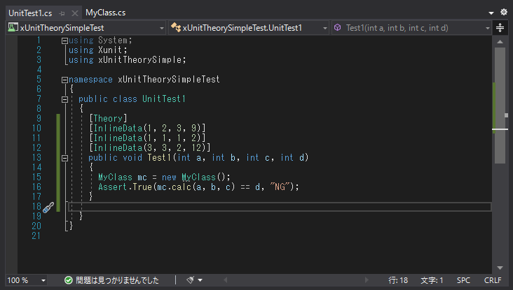Click the purple method cube icon
Viewport: 513px width, 290px height.
(337, 27)
